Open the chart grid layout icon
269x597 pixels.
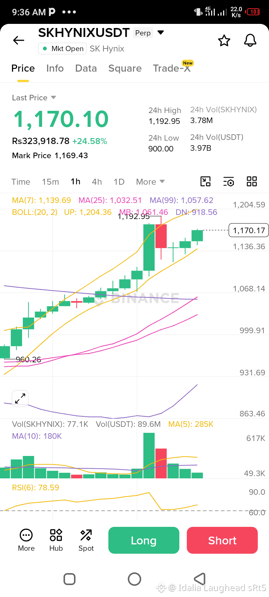coord(252,182)
